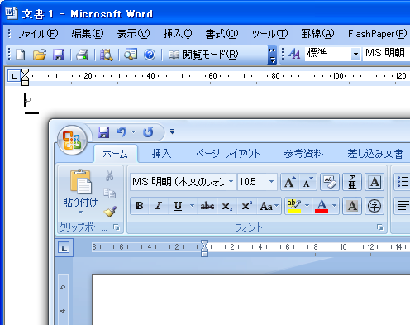
Task: Open the 罫線(A) menu
Action: click(317, 34)
